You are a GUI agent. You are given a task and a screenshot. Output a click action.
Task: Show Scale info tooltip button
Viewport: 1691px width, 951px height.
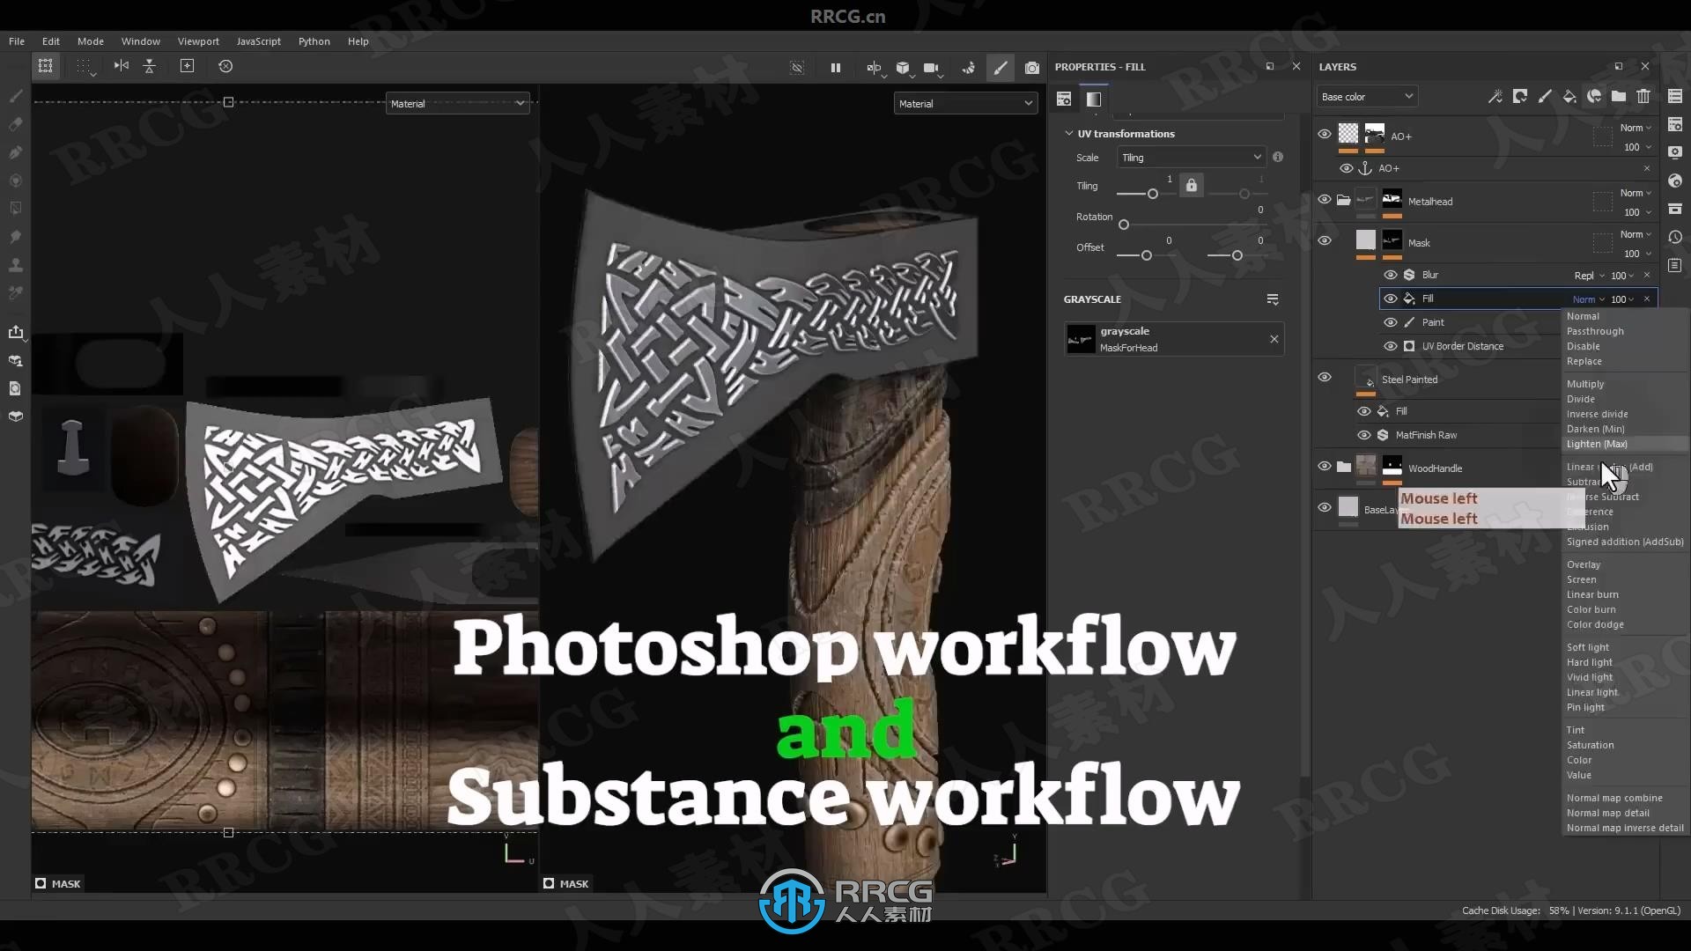pyautogui.click(x=1278, y=157)
